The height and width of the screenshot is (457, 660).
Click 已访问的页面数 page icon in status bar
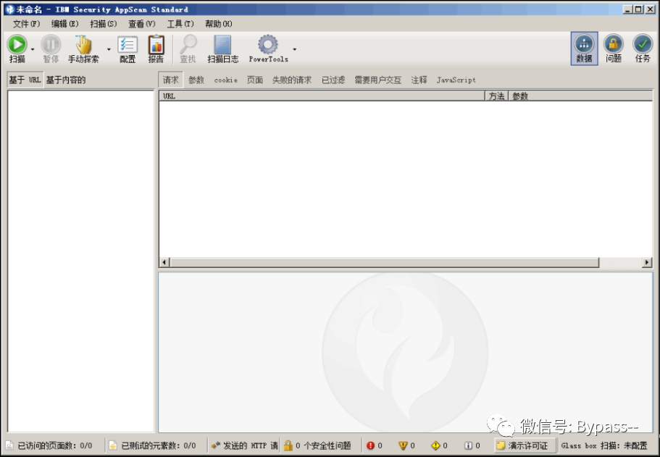(9, 445)
